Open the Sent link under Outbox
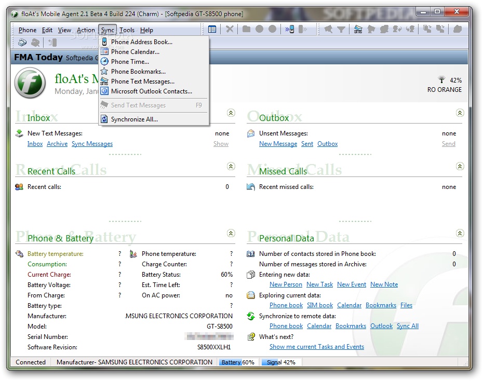 (x=307, y=144)
